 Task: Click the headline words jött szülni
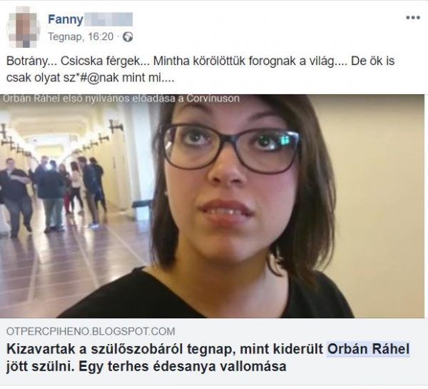point(40,367)
